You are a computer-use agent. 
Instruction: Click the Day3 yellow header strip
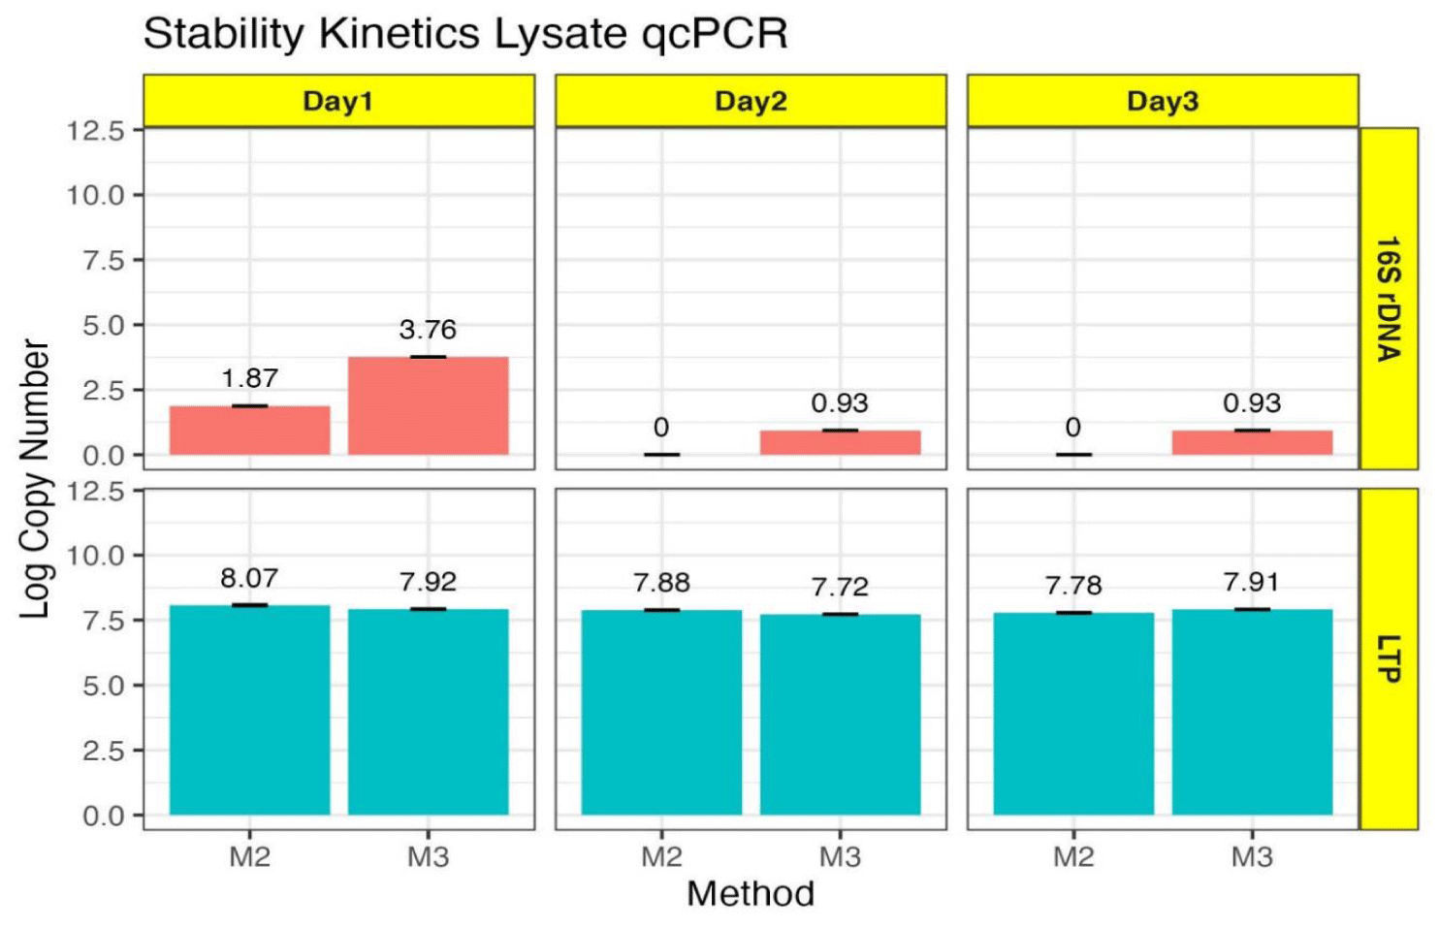point(1162,101)
